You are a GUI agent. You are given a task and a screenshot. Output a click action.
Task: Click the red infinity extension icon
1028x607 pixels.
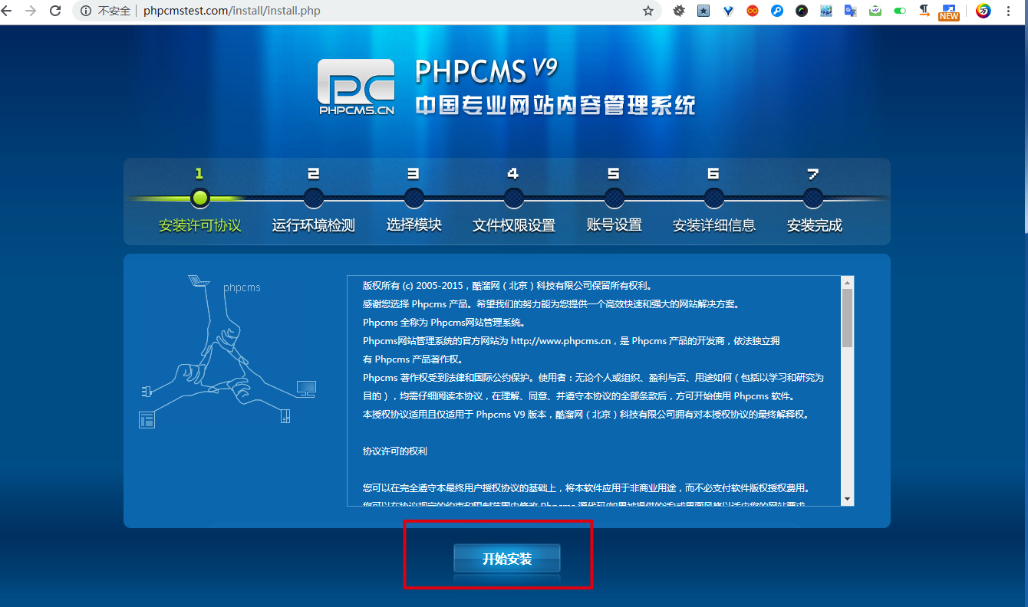tap(751, 11)
